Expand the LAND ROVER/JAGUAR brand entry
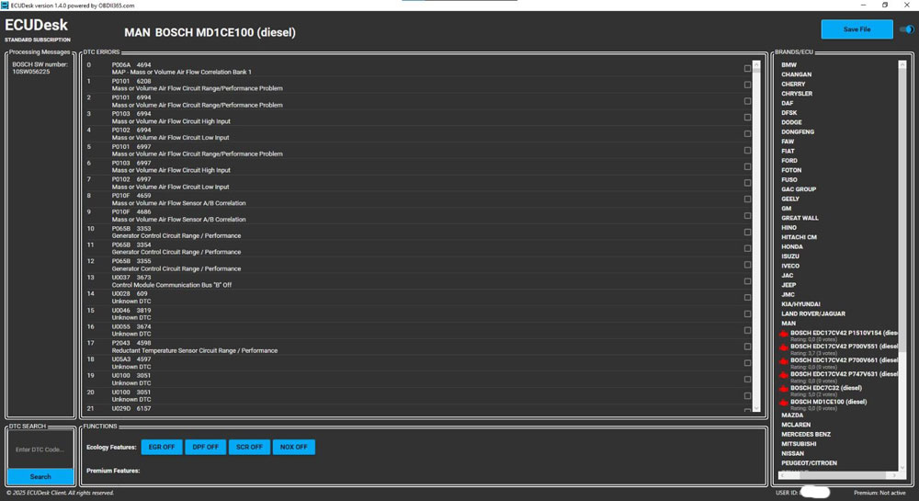Screen dimensions: 919x501 (x=813, y=313)
